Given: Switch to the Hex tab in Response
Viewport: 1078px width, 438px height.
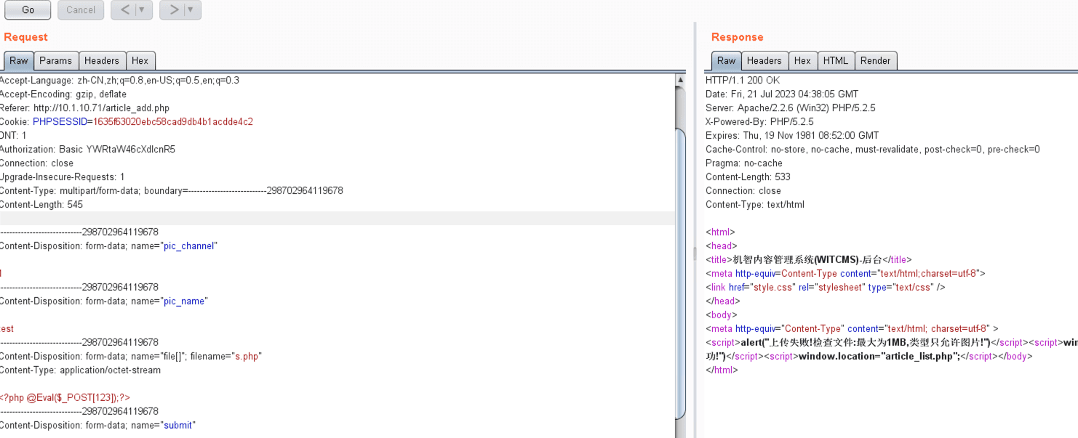Looking at the screenshot, I should [802, 61].
